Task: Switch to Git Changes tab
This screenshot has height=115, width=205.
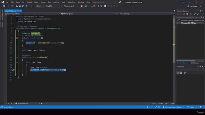Action: (x=195, y=63)
